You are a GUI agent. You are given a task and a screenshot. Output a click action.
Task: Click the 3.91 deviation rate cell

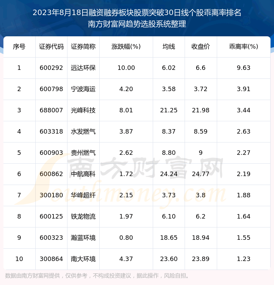click(x=244, y=89)
